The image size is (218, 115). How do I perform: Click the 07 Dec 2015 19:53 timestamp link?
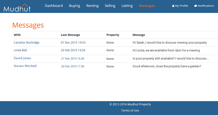coord(73,43)
